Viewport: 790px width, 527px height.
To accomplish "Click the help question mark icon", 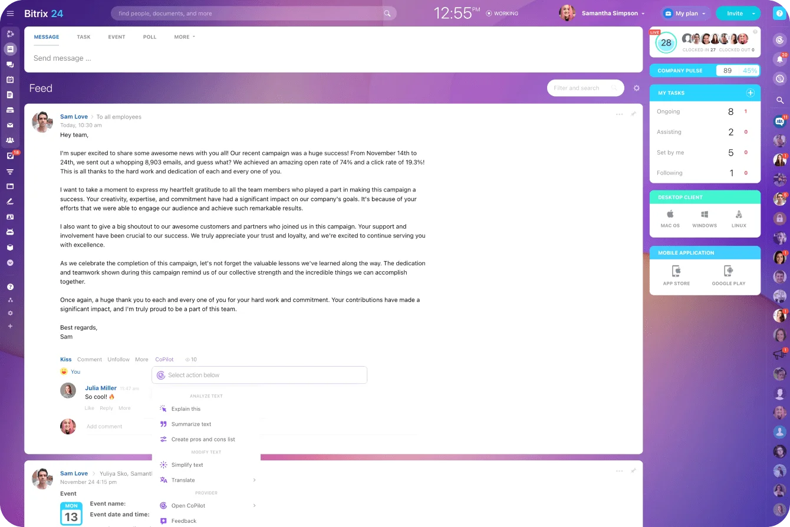I will point(779,14).
